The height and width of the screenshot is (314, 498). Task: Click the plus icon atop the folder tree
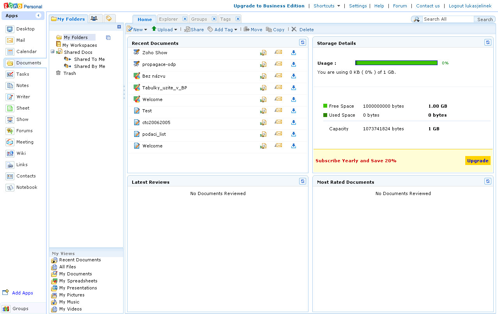pos(119,27)
